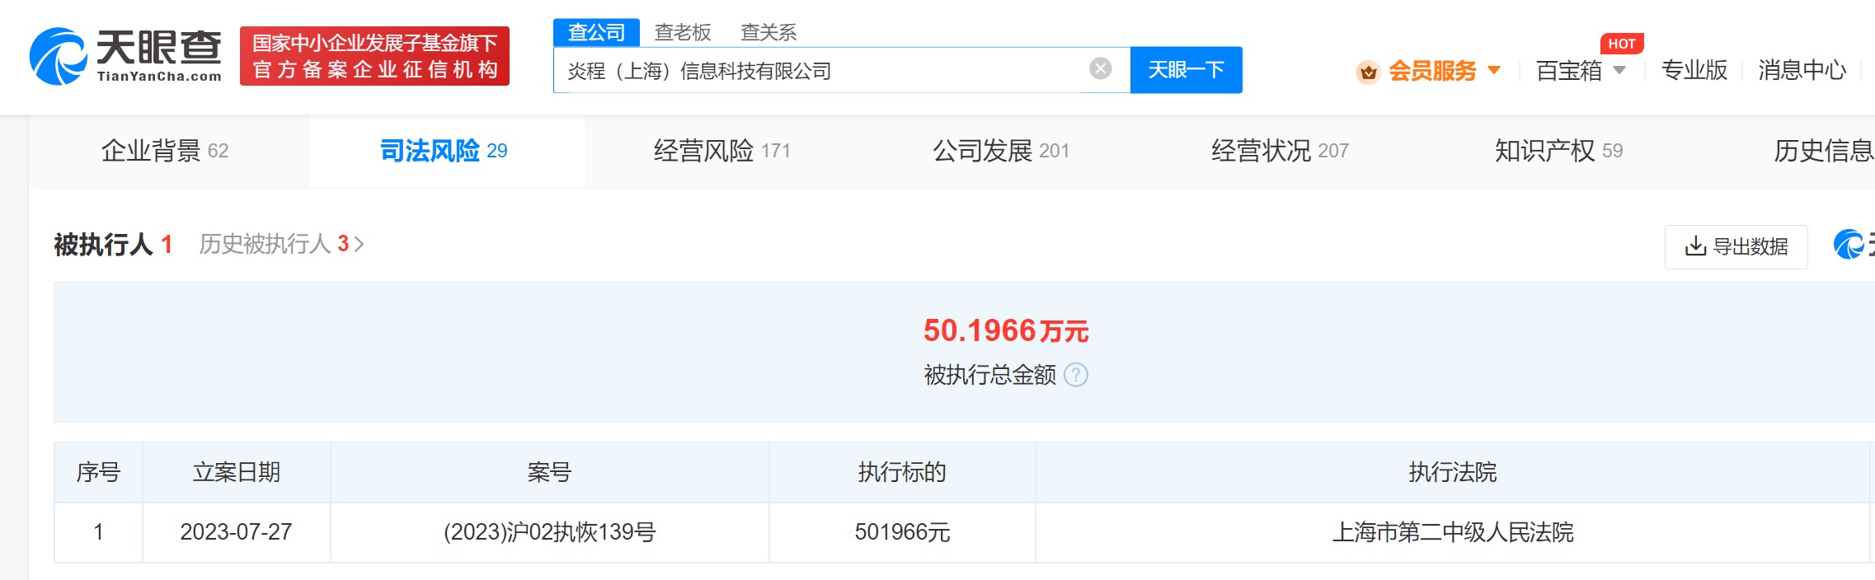Open the 司法风险 tab
1875x580 pixels.
coord(446,151)
